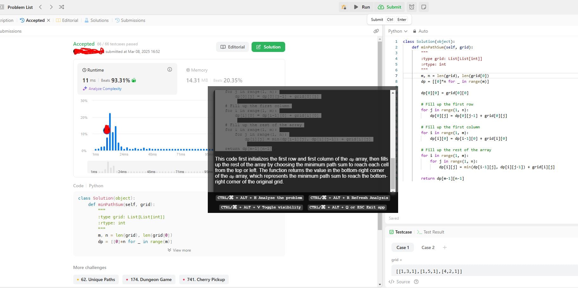This screenshot has width=578, height=288.
Task: Toggle the Auto lock setting
Action: pos(420,31)
